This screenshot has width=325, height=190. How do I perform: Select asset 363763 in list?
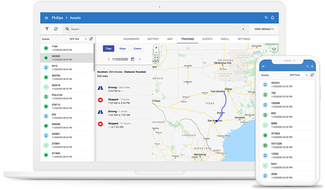click(67, 77)
